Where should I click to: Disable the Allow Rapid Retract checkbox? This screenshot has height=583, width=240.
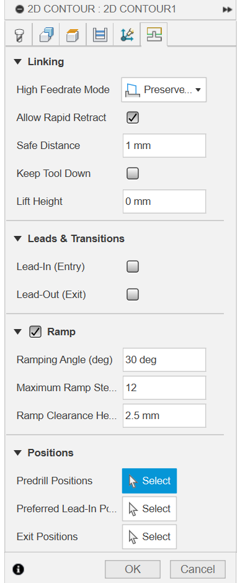pos(133,118)
